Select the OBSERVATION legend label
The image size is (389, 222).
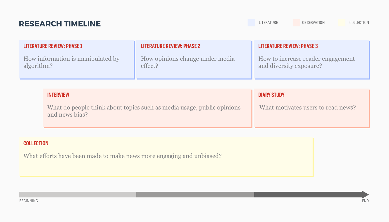313,23
